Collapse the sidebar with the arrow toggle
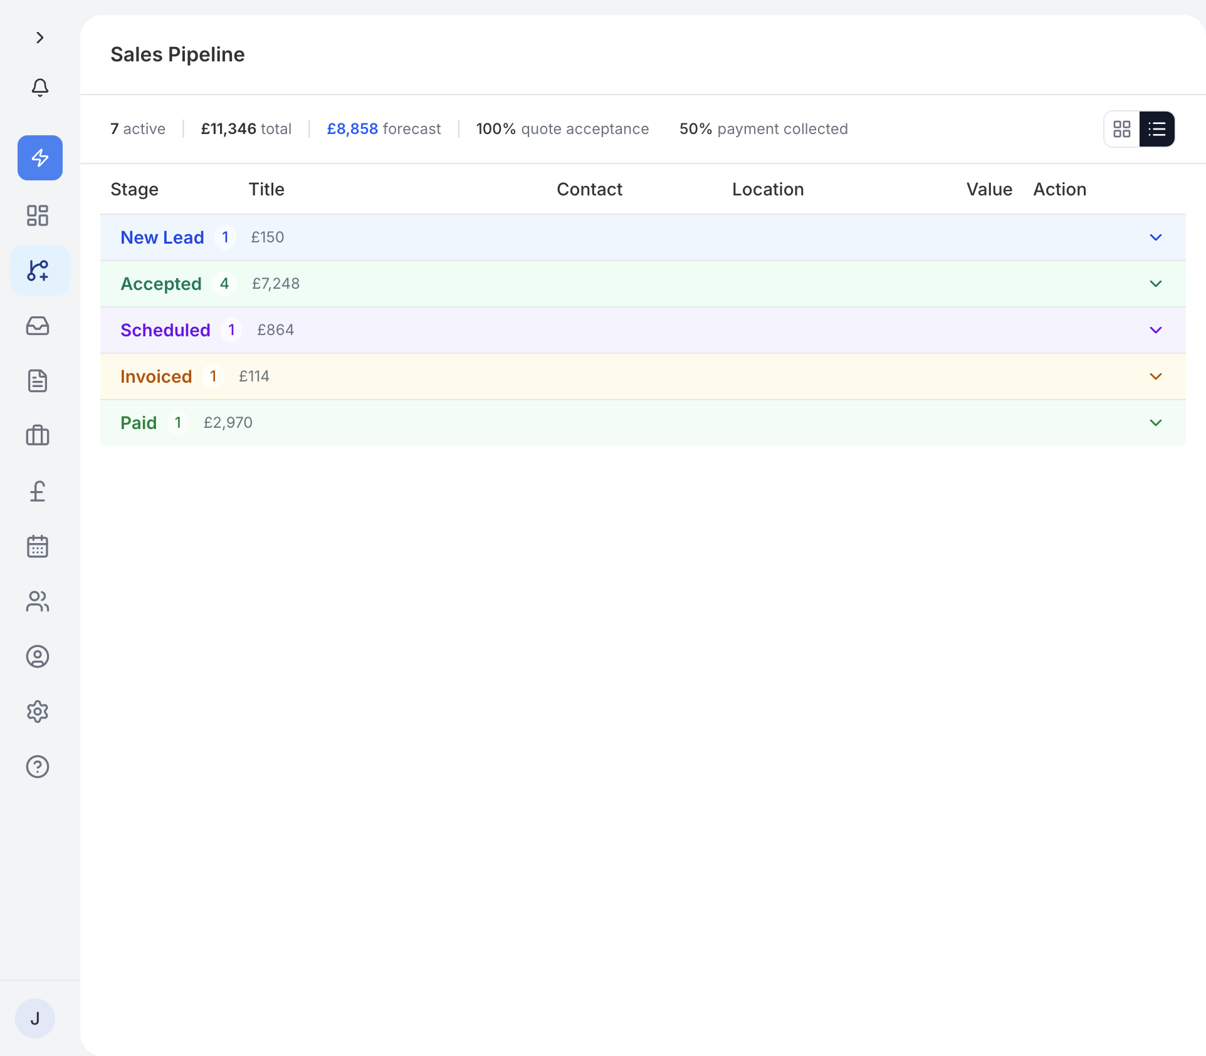The width and height of the screenshot is (1206, 1056). pyautogui.click(x=40, y=38)
